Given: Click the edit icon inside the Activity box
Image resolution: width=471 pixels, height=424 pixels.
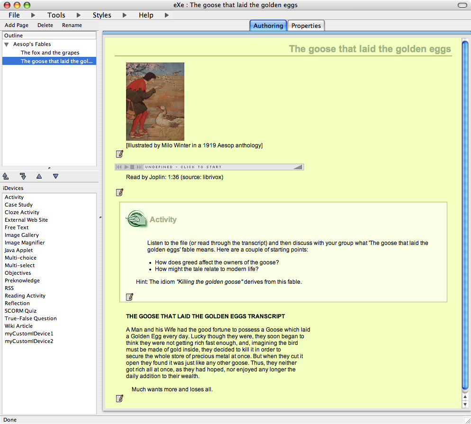Looking at the screenshot, I should [129, 297].
